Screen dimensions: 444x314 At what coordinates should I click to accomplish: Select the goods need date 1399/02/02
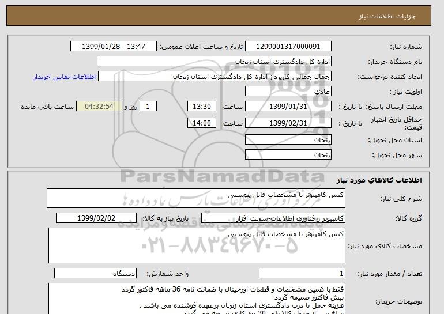coord(96,218)
